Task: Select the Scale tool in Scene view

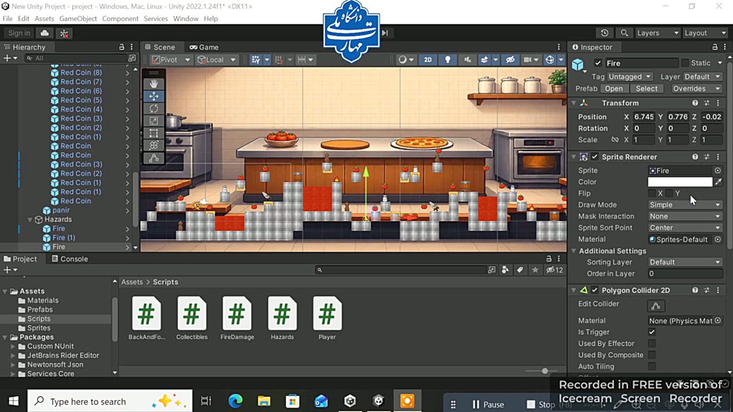Action: (153, 121)
